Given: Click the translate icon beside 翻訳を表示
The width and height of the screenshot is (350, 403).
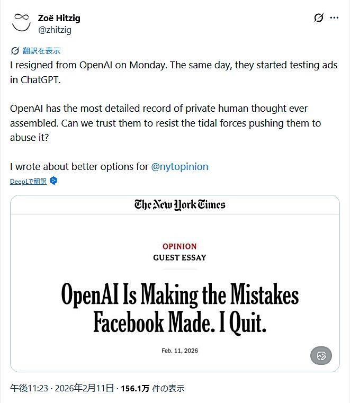Looking at the screenshot, I should pyautogui.click(x=15, y=51).
